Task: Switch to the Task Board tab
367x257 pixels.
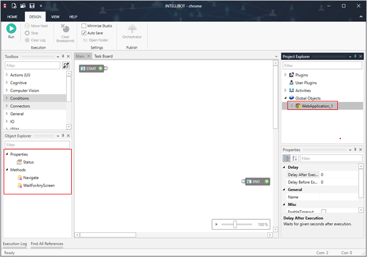Action: 103,56
